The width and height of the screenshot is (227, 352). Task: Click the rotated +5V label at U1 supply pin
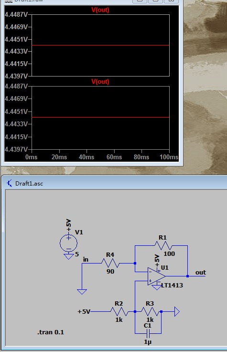157,260
